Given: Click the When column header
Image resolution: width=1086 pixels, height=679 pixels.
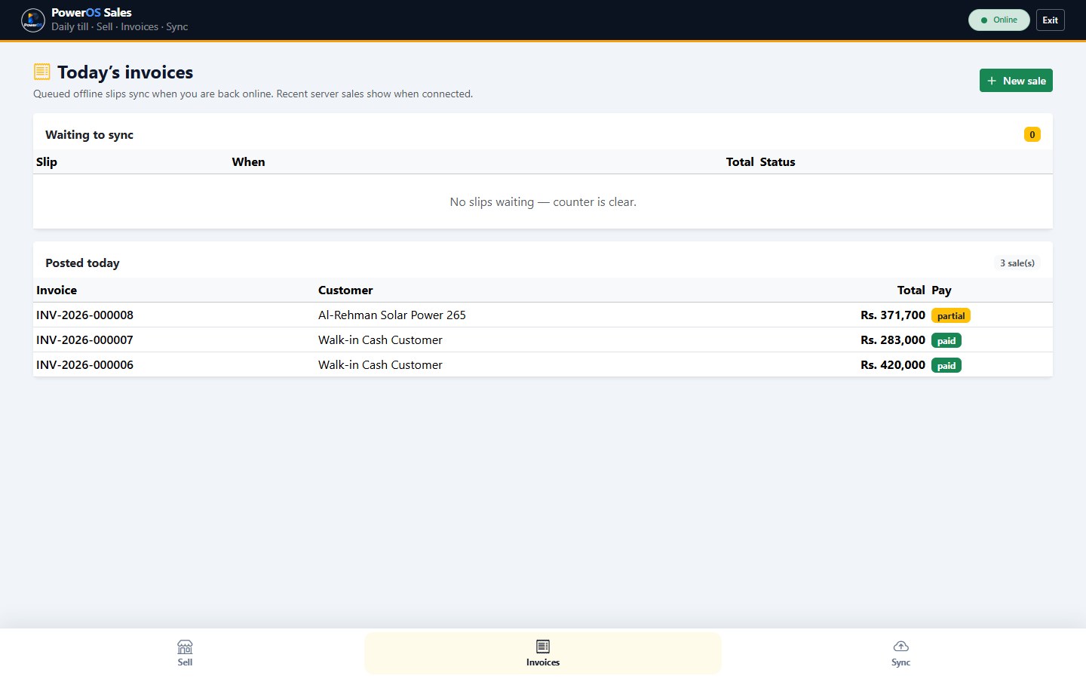Looking at the screenshot, I should point(248,162).
